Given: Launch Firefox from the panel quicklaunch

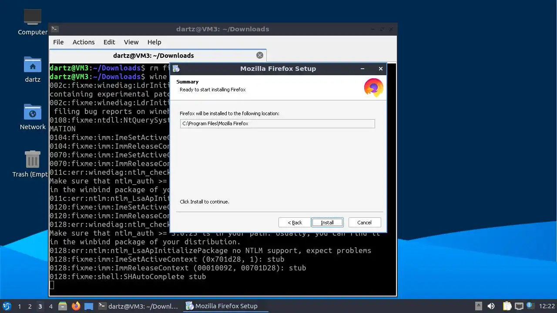Looking at the screenshot, I should point(76,306).
